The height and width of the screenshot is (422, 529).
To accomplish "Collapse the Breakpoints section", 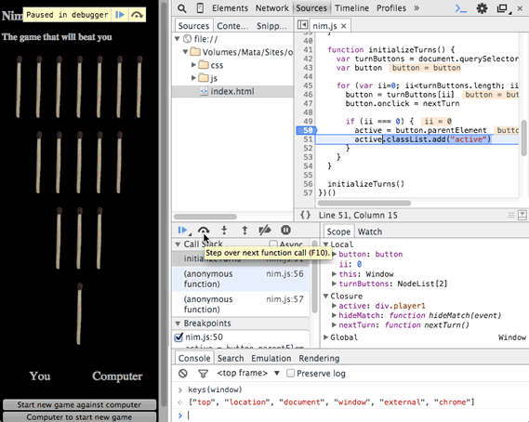I will coord(178,323).
